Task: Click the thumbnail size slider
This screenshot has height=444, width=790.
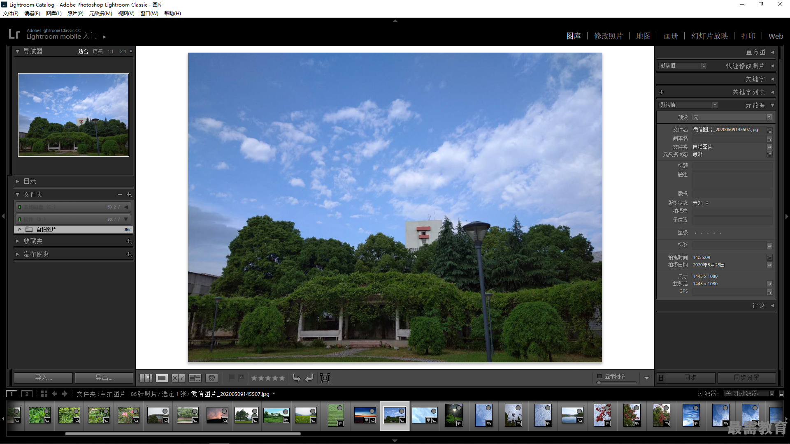Action: click(616, 382)
